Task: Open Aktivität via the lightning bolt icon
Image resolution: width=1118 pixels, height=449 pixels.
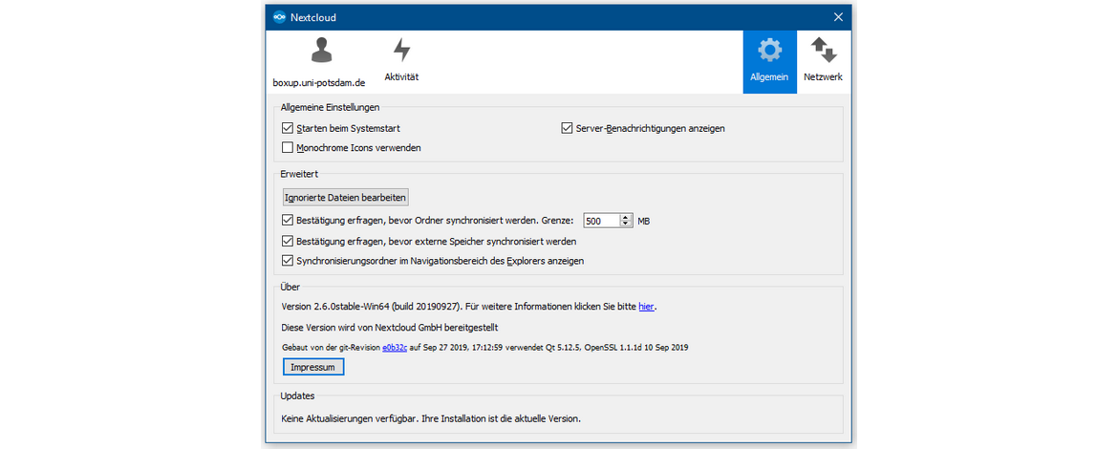Action: click(x=401, y=51)
